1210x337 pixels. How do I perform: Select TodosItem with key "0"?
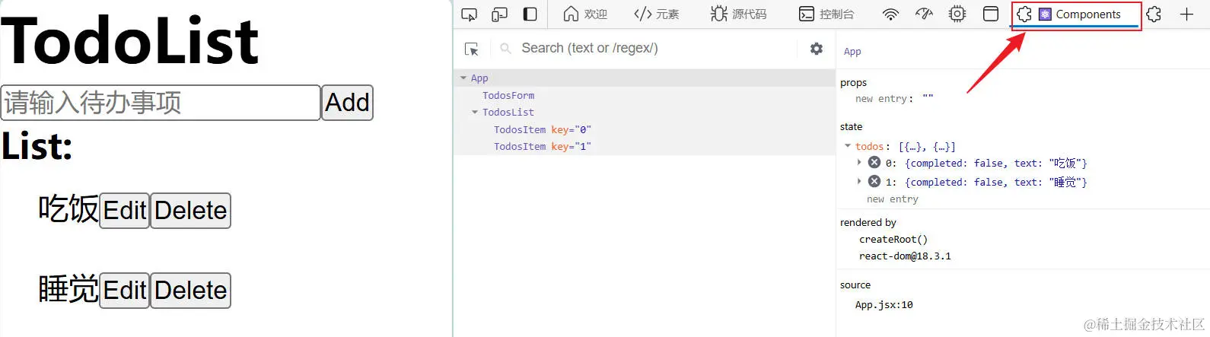coord(542,130)
